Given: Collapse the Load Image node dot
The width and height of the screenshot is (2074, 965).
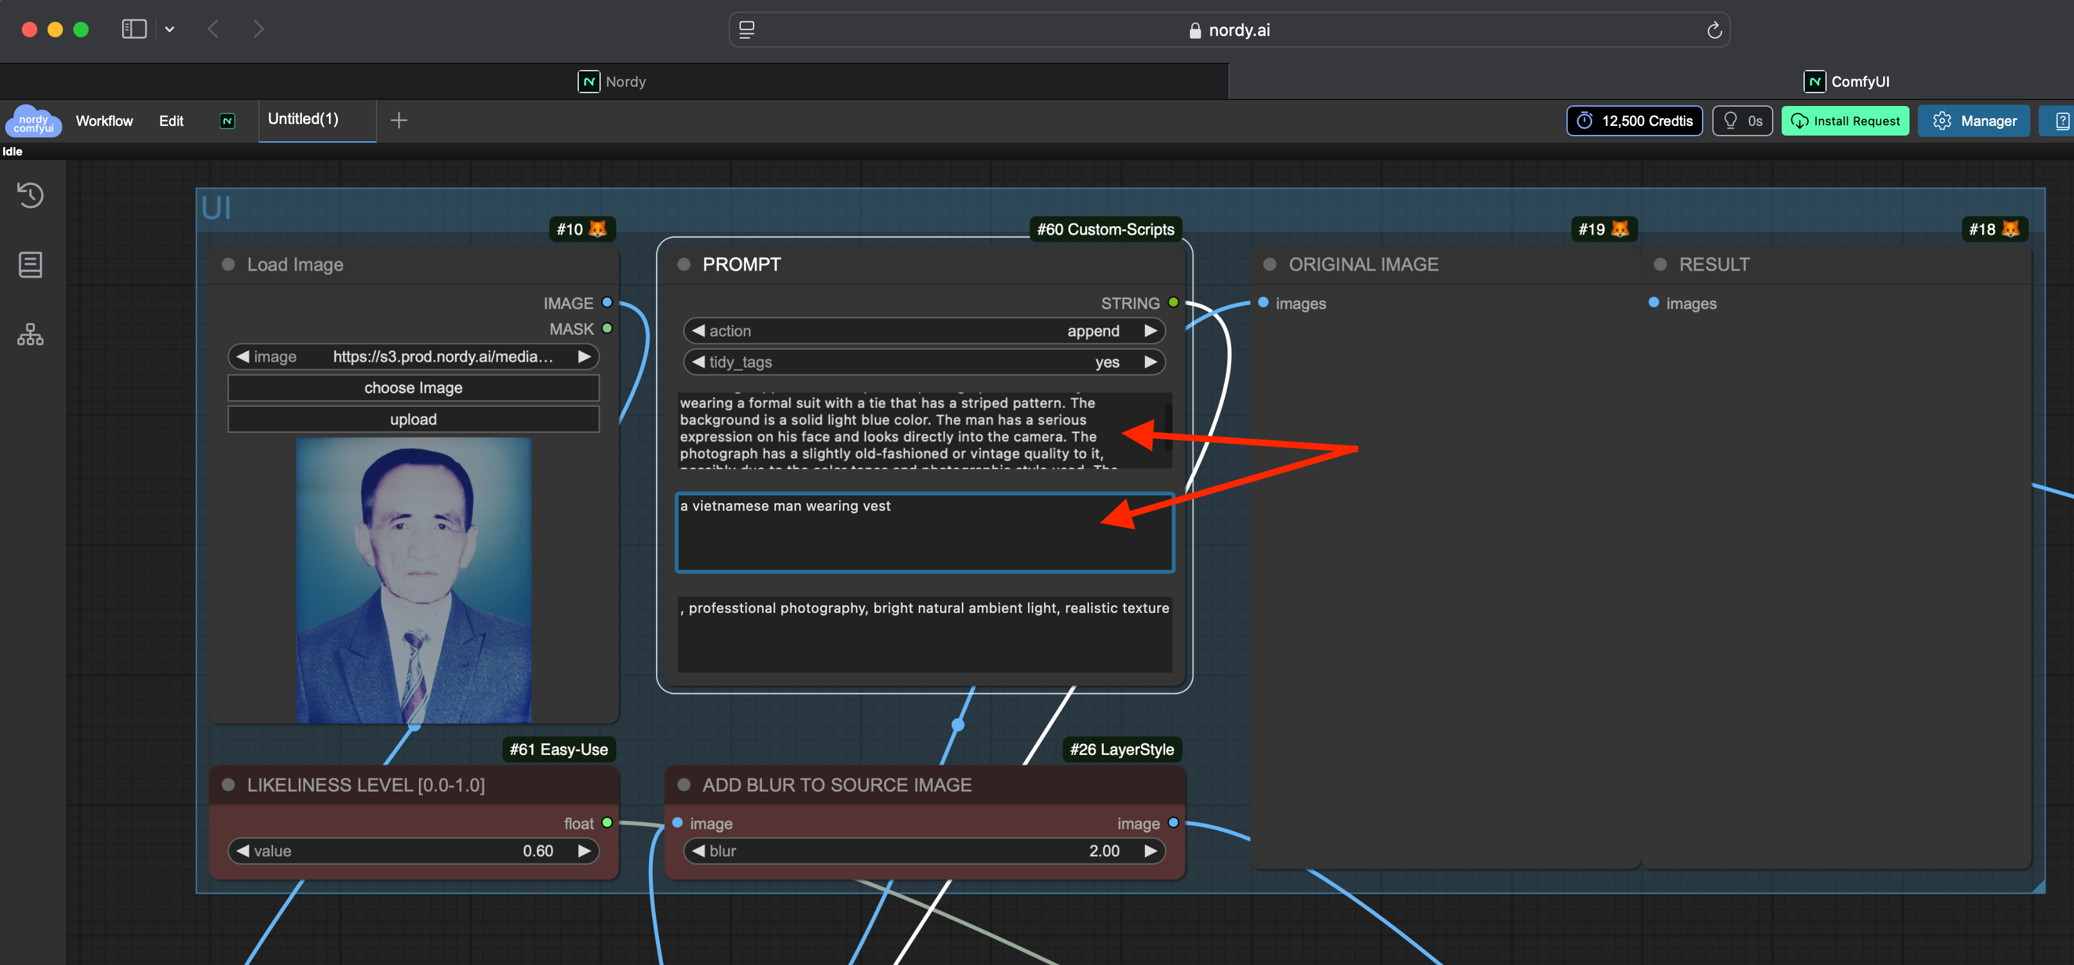Looking at the screenshot, I should pyautogui.click(x=229, y=265).
